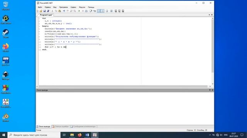
Task: Click the step over debug icon
Action: 91,11
